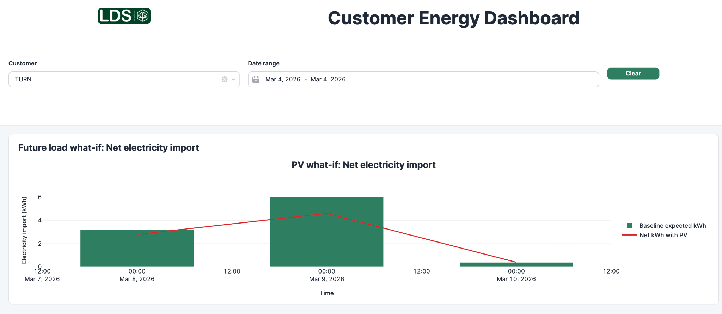Viewport: 722px width, 314px height.
Task: Select the end date Mar 4, 2026
Action: (328, 80)
